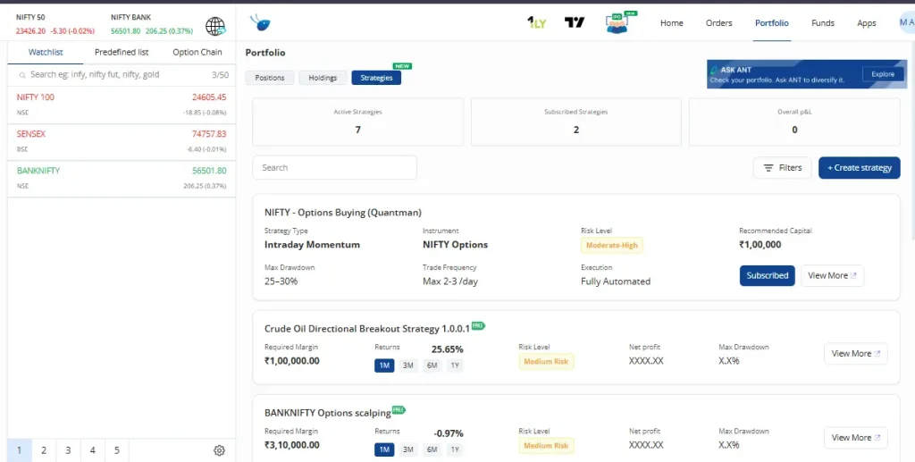Viewport: 915px width, 462px height.
Task: Switch to watchlist page 4
Action: click(x=92, y=450)
